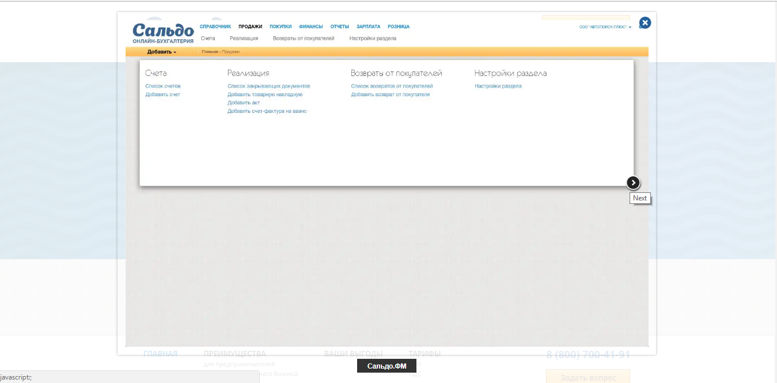Click Преимущества in the background page footer

(234, 354)
